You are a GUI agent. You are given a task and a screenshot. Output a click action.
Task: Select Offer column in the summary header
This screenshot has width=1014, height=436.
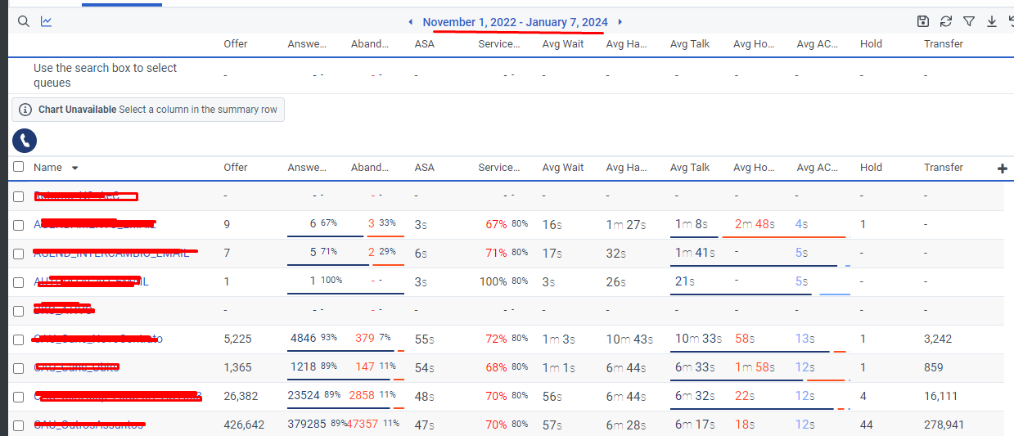236,44
